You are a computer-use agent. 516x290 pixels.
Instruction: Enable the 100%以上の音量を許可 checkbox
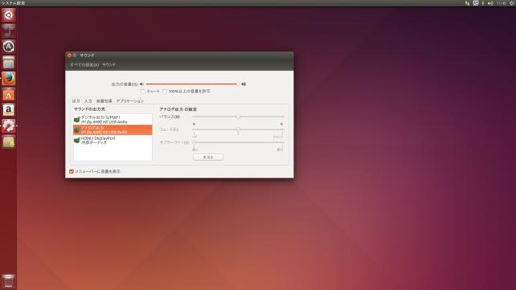(x=165, y=92)
